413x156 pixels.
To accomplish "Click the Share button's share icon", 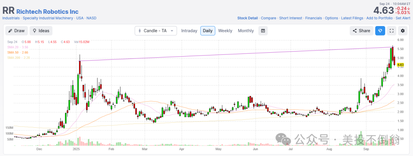I will pos(354,31).
